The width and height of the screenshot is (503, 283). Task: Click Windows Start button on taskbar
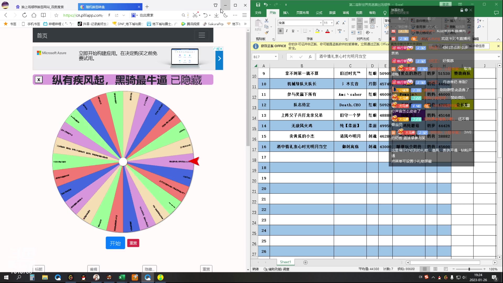(6, 277)
